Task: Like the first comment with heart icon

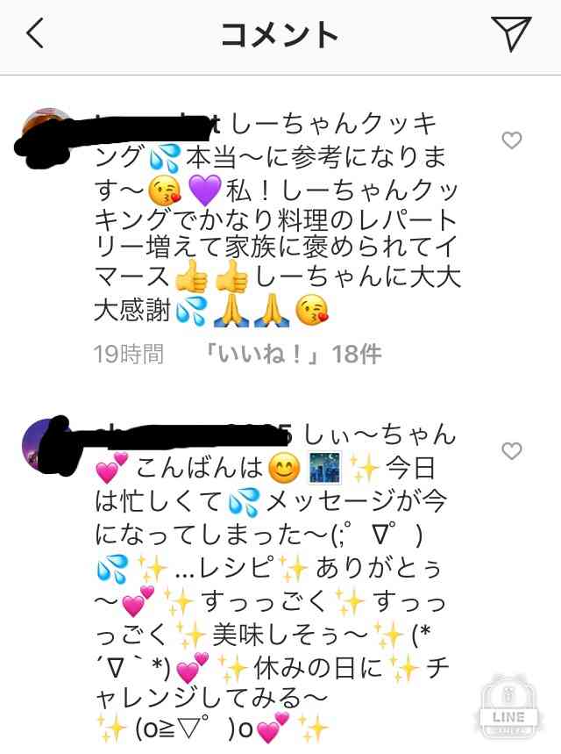Action: click(512, 140)
